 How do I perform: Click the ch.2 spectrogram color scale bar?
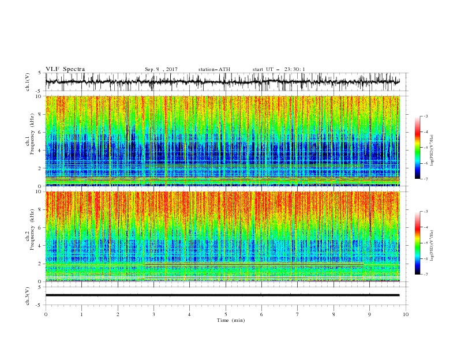417,243
